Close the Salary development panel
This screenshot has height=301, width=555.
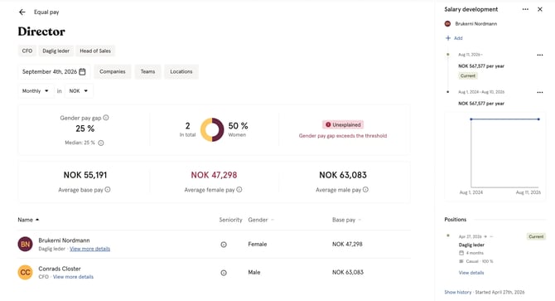(x=540, y=9)
